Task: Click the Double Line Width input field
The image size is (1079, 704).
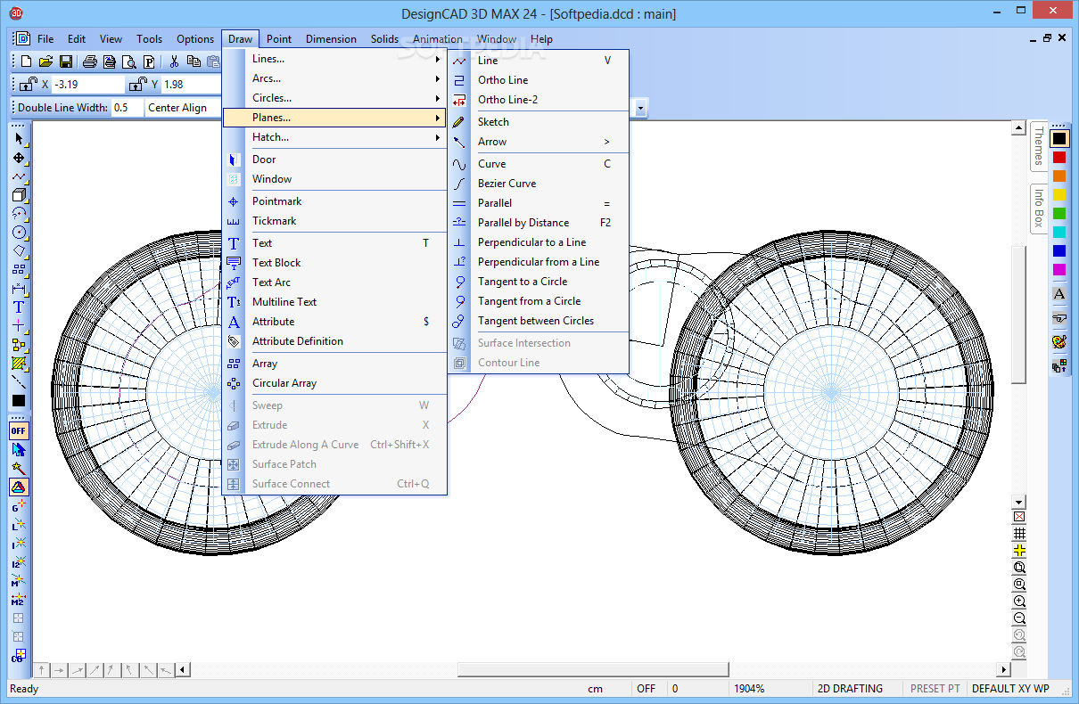Action: pos(126,108)
